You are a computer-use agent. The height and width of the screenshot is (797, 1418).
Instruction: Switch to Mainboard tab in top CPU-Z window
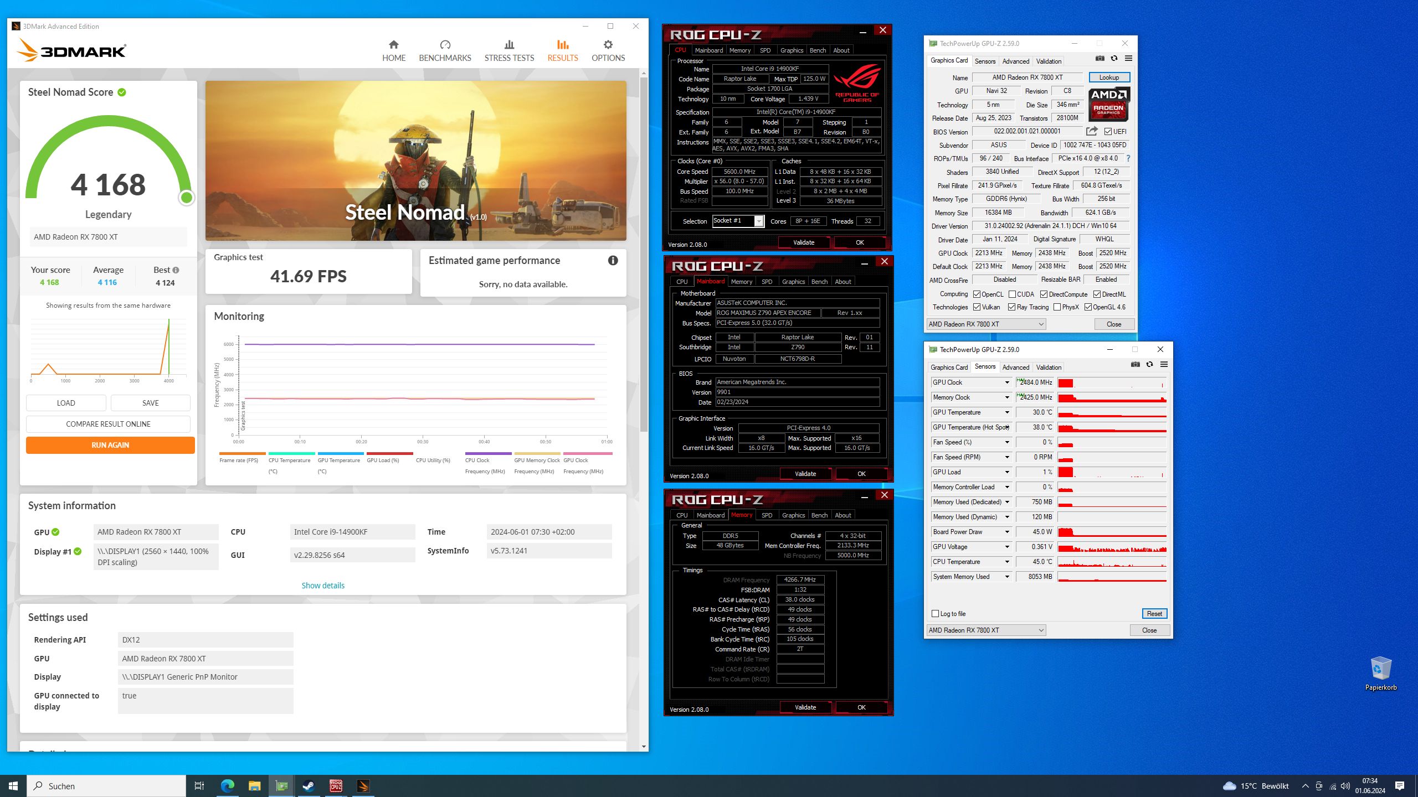(709, 50)
